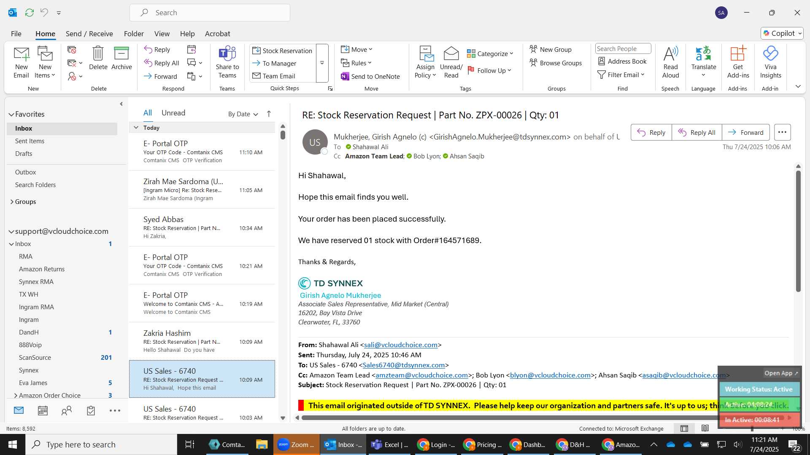810x455 pixels.
Task: Open Viva Insights
Action: pos(770,62)
